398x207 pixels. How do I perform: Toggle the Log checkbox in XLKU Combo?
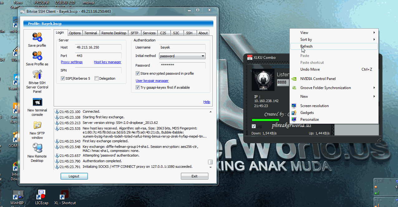coord(254,126)
